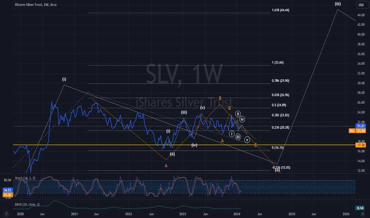
Task: Click the circled v wave marker
Action: pos(247,140)
